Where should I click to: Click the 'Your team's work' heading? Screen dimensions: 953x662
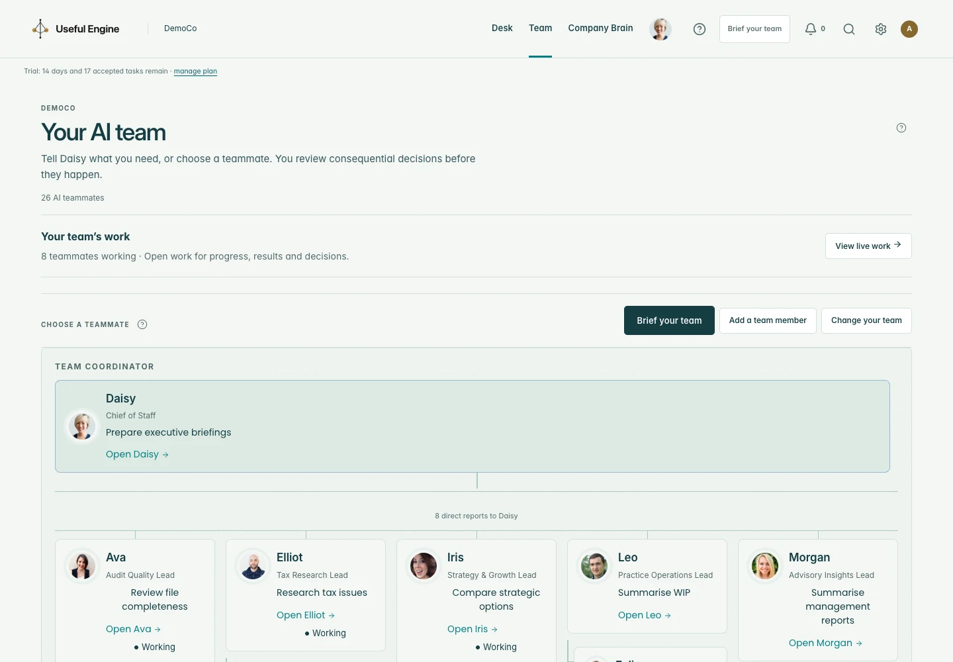click(85, 236)
